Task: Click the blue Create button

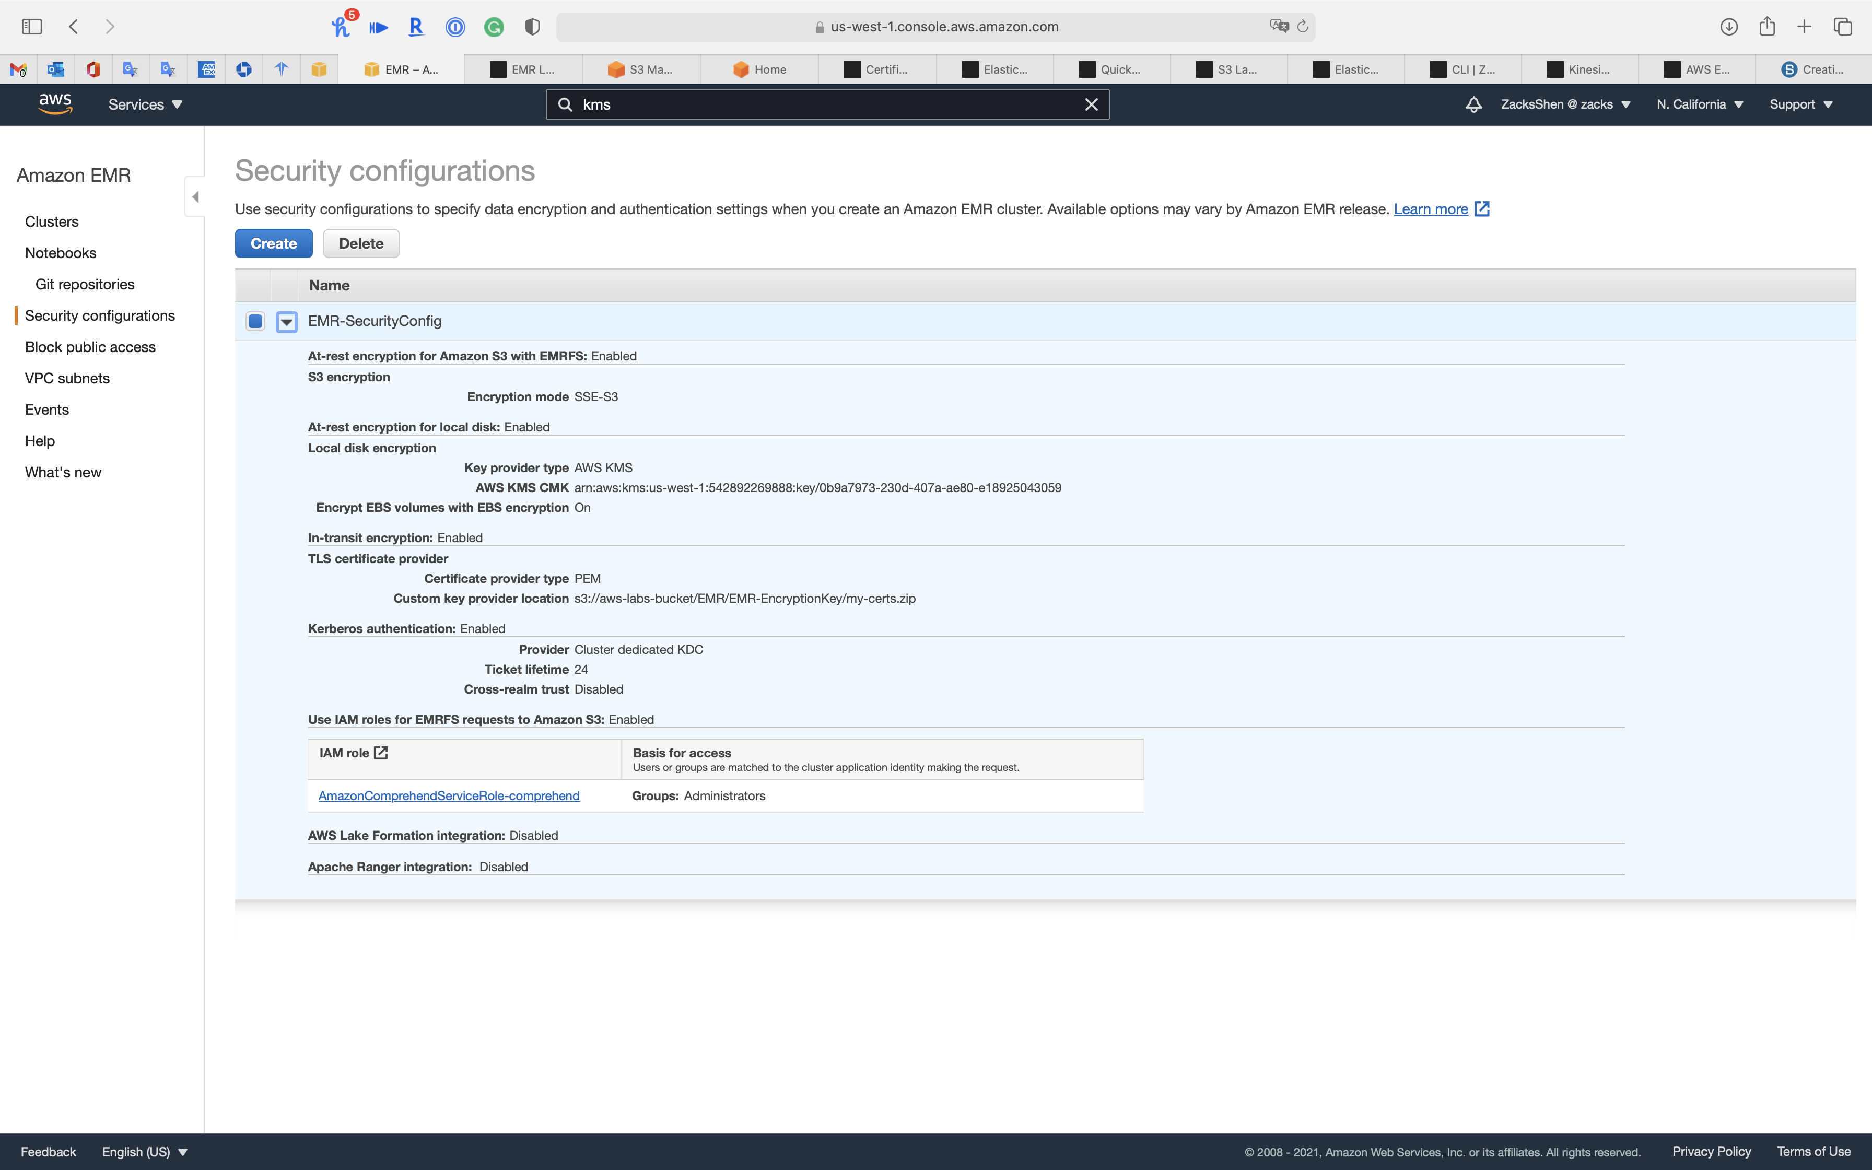Action: click(x=273, y=244)
